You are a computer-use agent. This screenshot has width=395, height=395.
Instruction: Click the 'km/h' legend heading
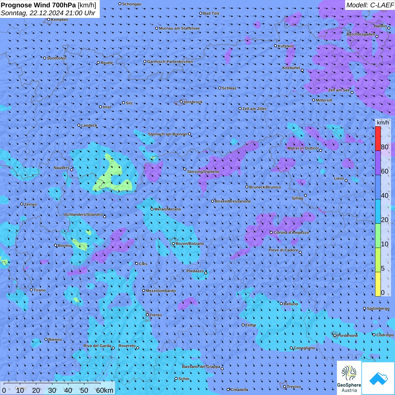[x=383, y=122]
